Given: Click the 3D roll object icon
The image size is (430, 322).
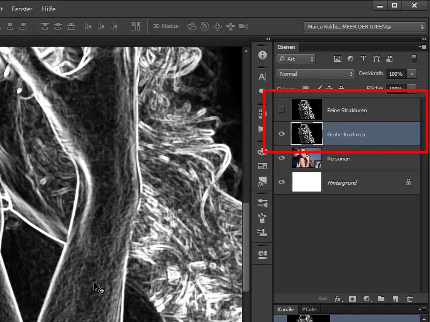Looking at the screenshot, I should point(205,26).
